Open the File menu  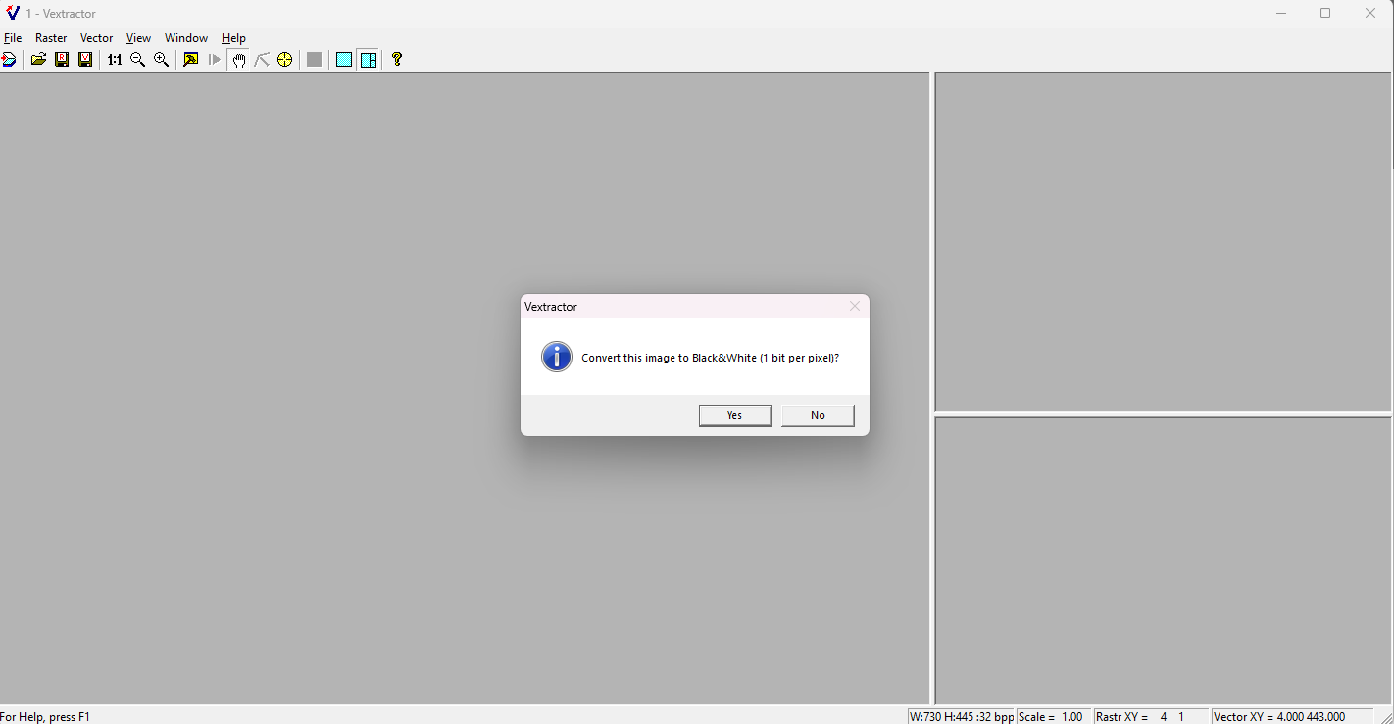tap(13, 38)
